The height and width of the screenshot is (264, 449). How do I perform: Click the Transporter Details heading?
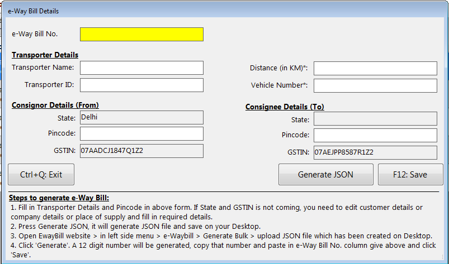45,55
